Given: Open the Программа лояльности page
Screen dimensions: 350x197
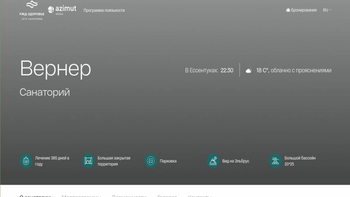Looking at the screenshot, I should 104,10.
